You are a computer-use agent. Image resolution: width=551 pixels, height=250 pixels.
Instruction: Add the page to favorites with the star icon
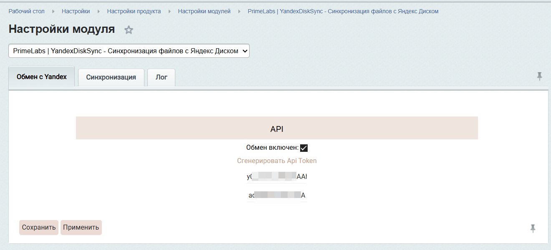[x=129, y=30]
